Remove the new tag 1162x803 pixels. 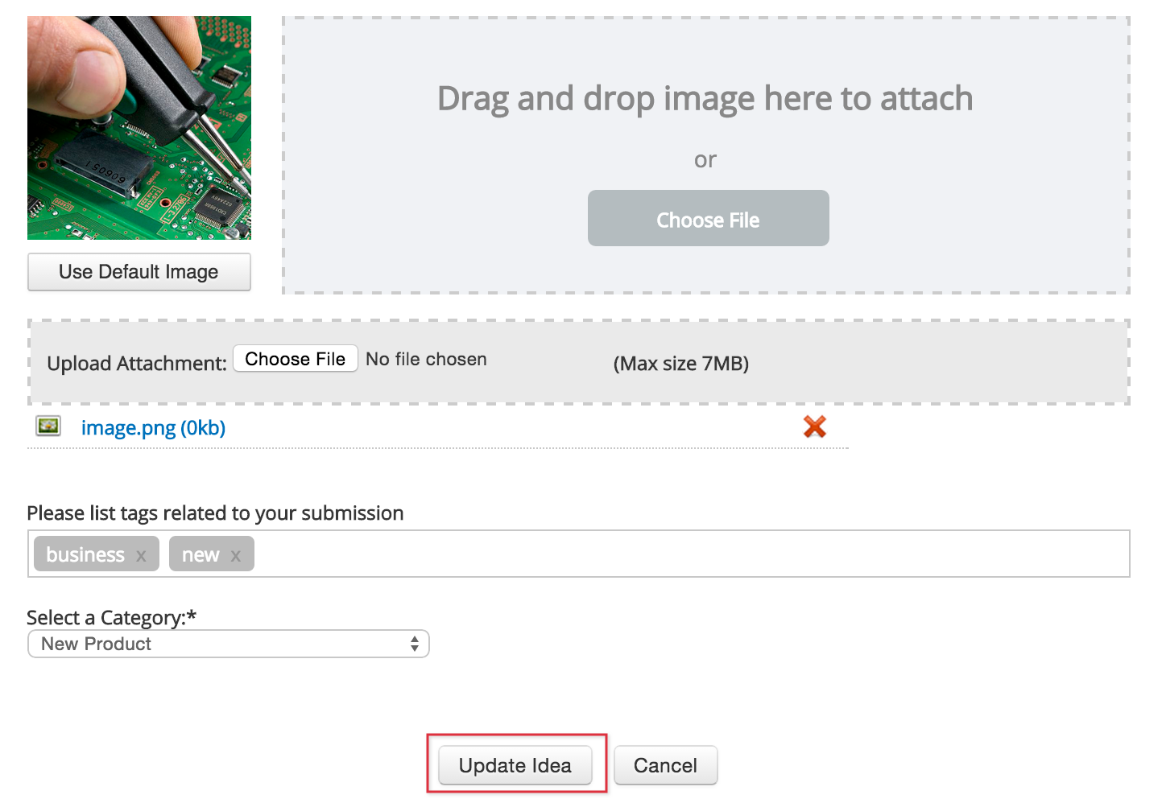(235, 556)
